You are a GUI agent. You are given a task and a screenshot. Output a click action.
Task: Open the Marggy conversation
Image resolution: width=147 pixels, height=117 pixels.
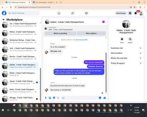[x=20, y=99]
